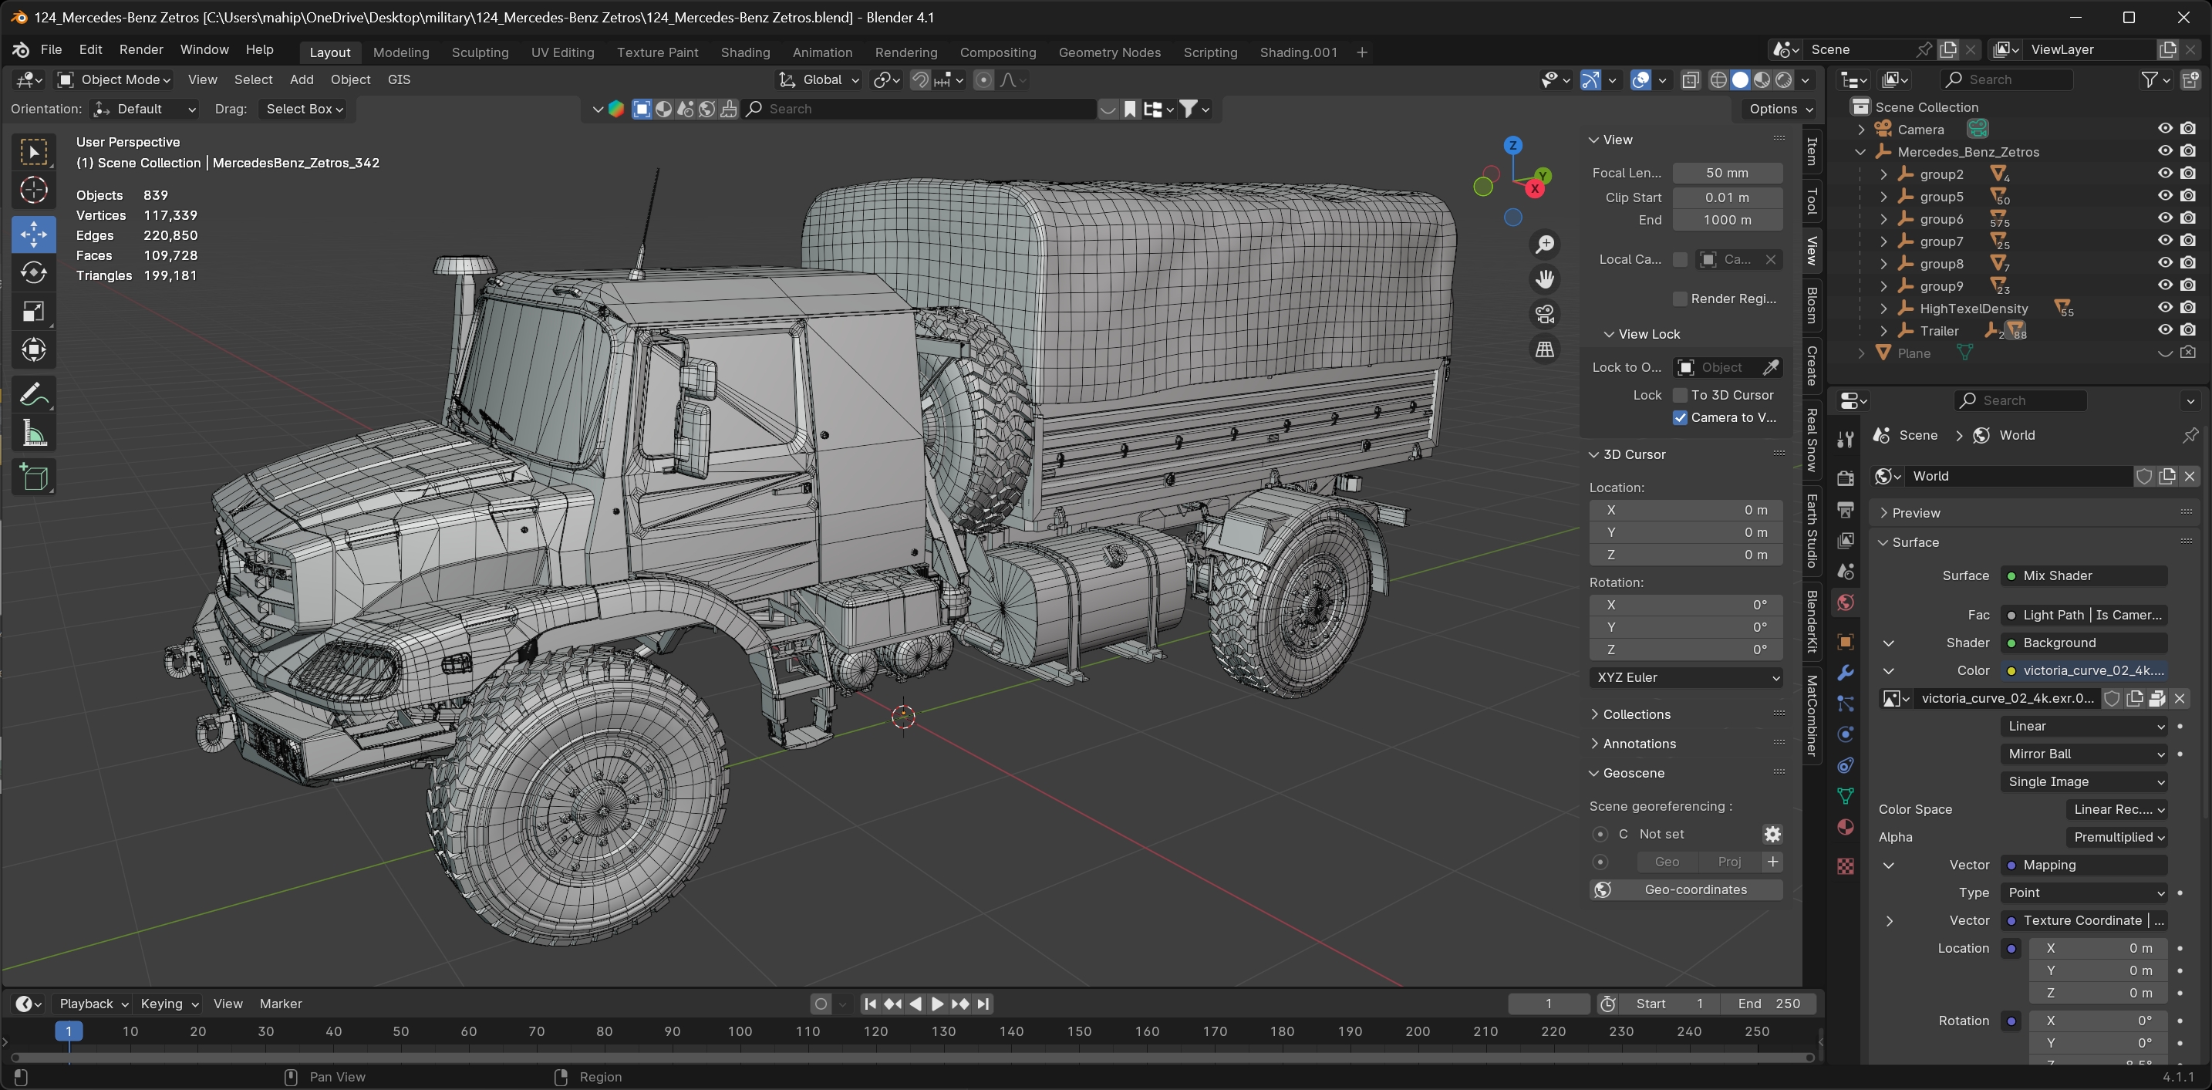This screenshot has width=2212, height=1090.
Task: Select the Add Cube tool
Action: pyautogui.click(x=33, y=477)
